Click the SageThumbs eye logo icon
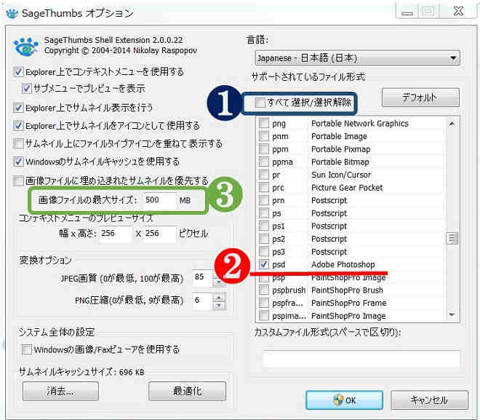 [x=25, y=47]
